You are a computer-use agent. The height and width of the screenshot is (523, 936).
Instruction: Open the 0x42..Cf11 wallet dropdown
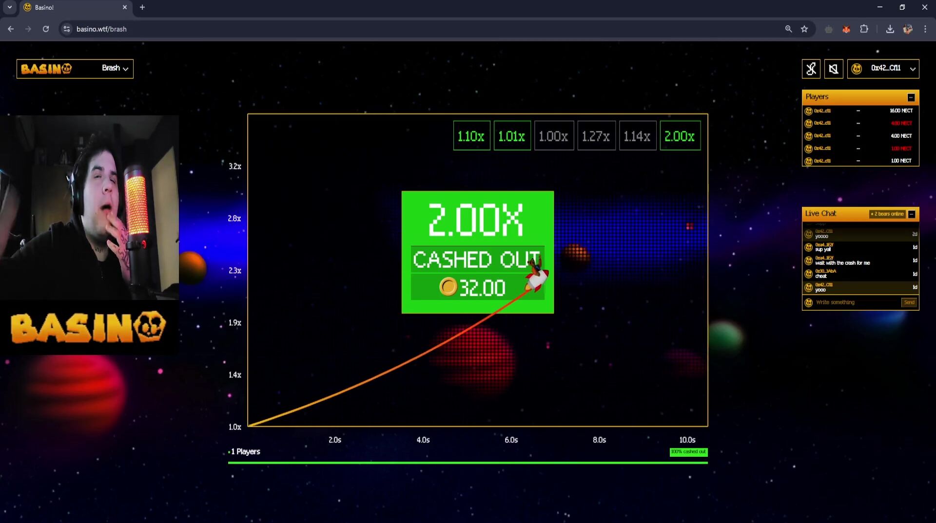point(883,69)
